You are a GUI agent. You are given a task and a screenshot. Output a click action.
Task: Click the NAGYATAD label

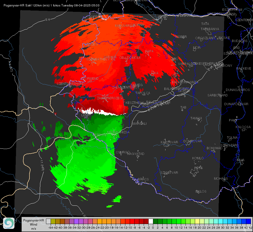(136, 154)
